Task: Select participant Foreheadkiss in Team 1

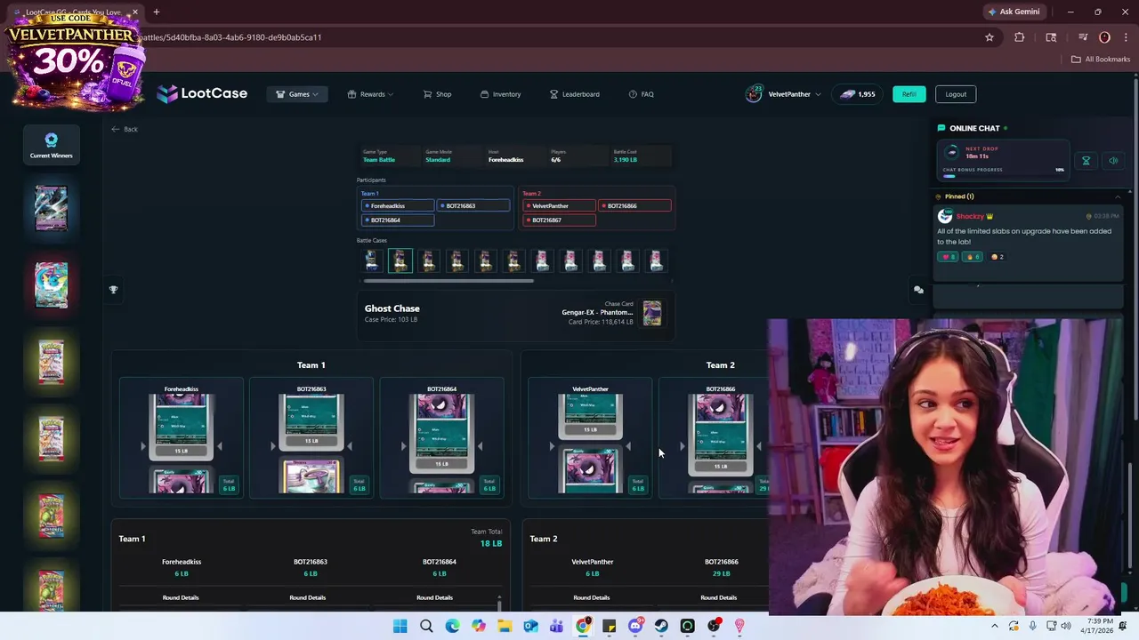Action: (x=398, y=205)
